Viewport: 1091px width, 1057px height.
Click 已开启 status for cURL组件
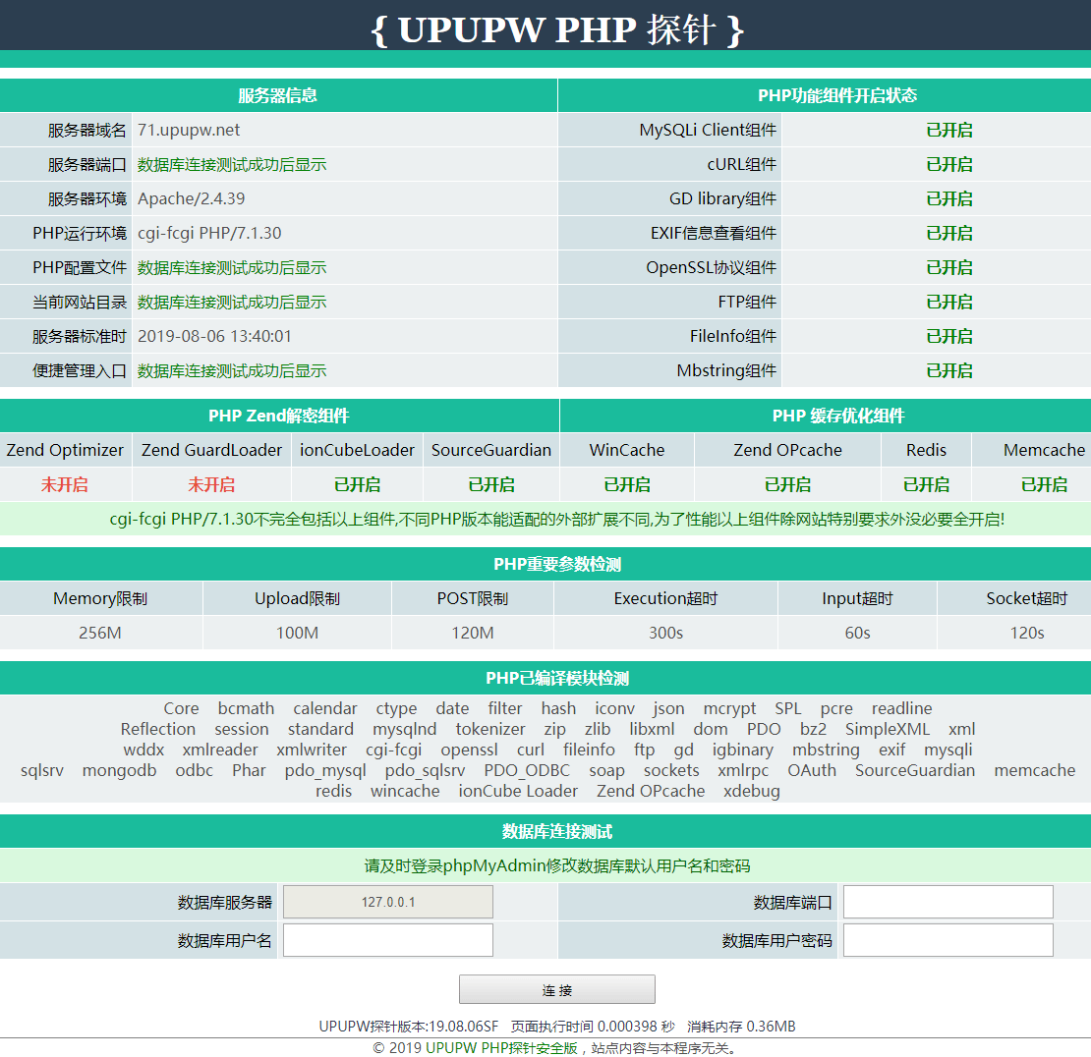[949, 165]
